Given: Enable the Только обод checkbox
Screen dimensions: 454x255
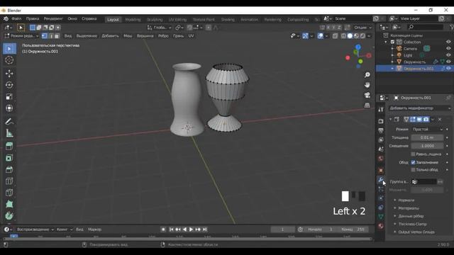Looking at the screenshot, I should (413, 170).
